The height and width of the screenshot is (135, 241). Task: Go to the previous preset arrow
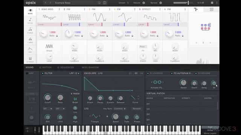click(46, 3)
